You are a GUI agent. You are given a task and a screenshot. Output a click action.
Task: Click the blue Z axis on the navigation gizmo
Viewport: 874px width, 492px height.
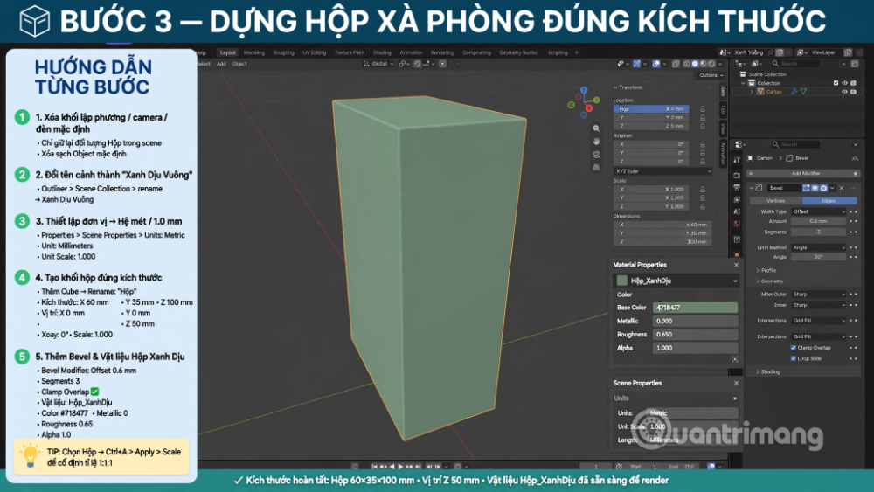tap(584, 90)
